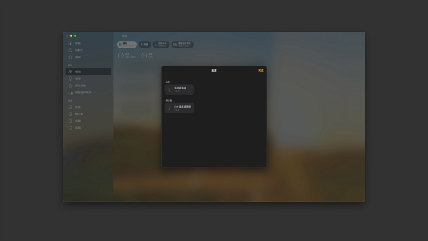Open 溫度 thermometer status 23.0–24.0°

(126, 56)
